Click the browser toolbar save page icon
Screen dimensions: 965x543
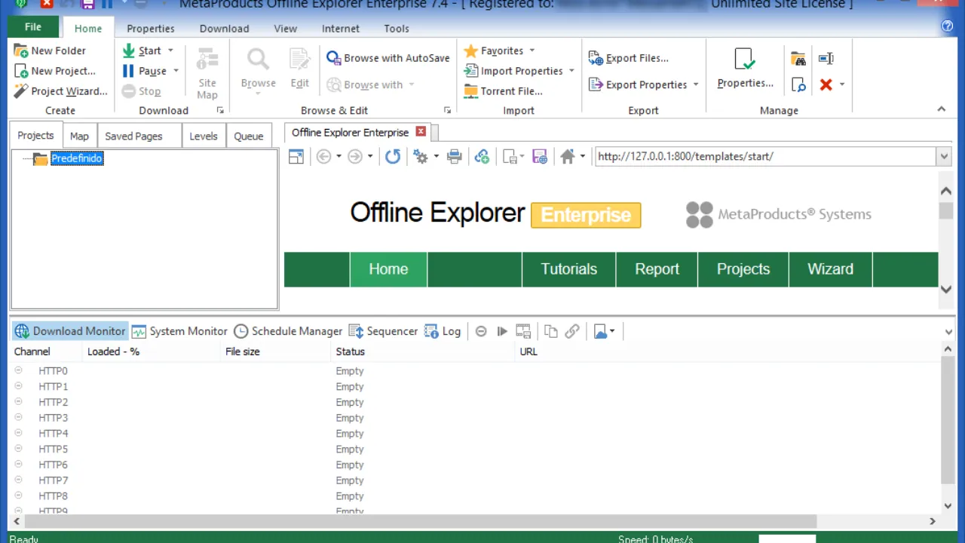point(510,156)
